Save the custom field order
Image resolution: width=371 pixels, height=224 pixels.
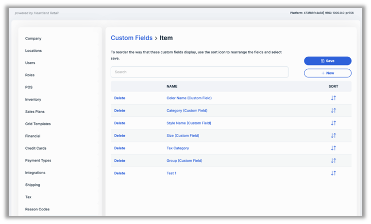tap(327, 61)
